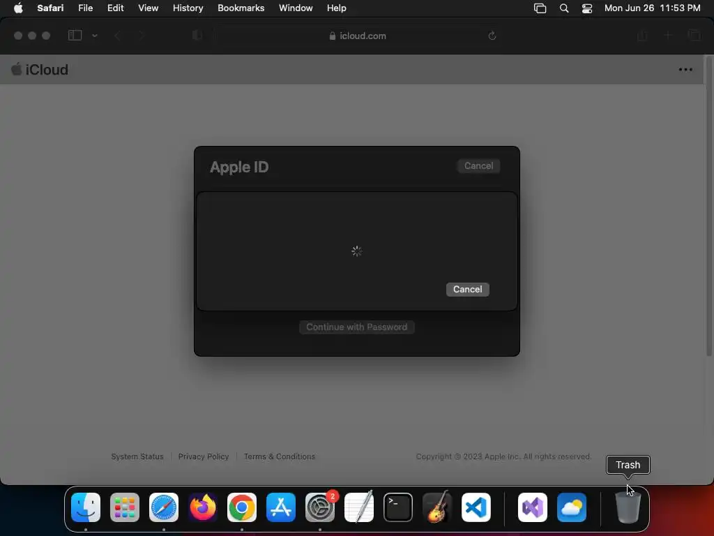Click the Safari compass icon in Dock

point(164,507)
